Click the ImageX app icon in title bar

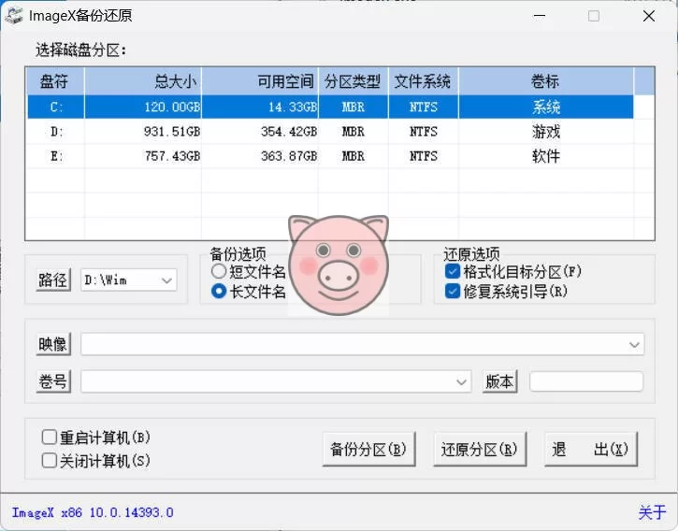[x=14, y=16]
